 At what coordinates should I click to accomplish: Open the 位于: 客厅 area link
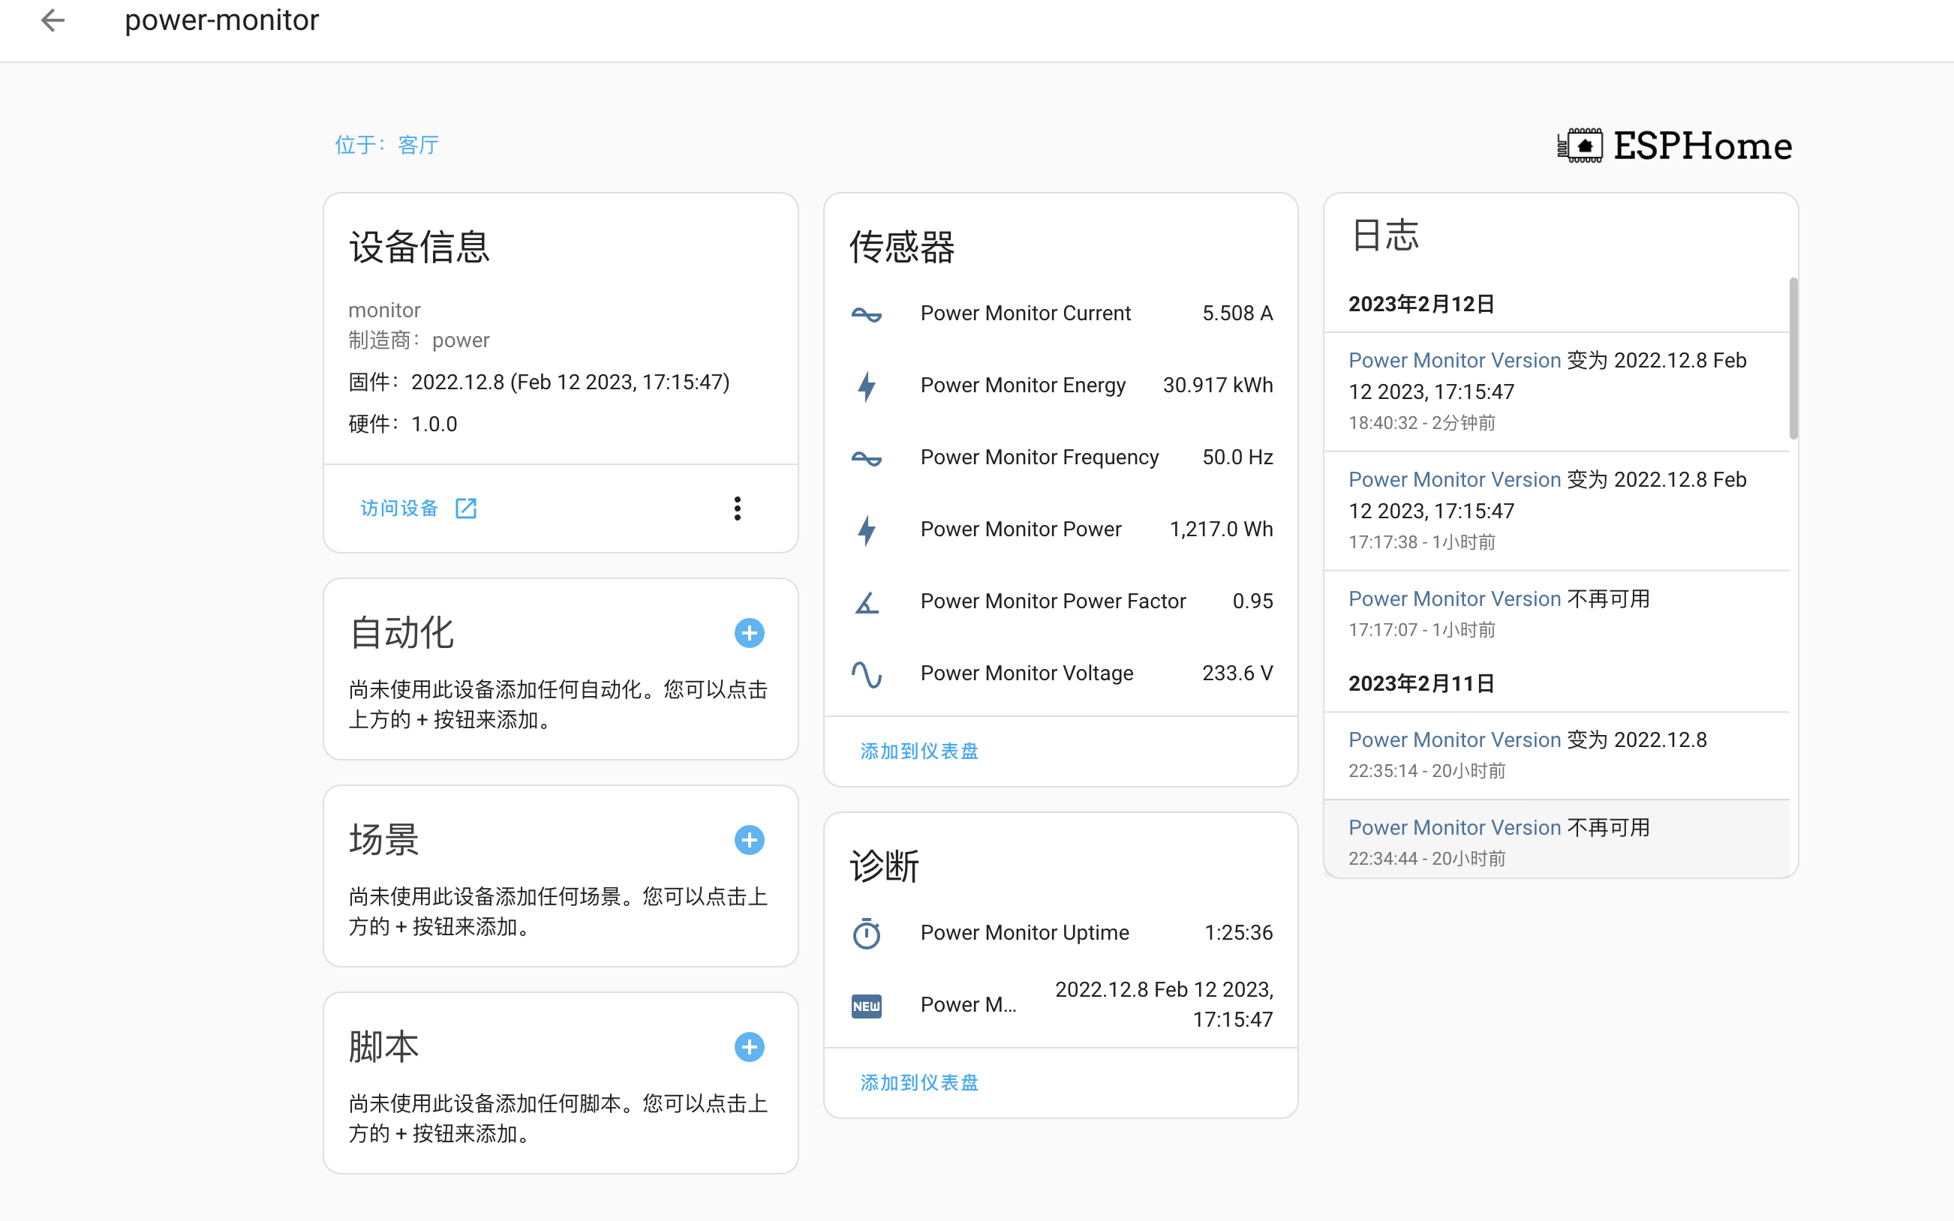(x=387, y=145)
